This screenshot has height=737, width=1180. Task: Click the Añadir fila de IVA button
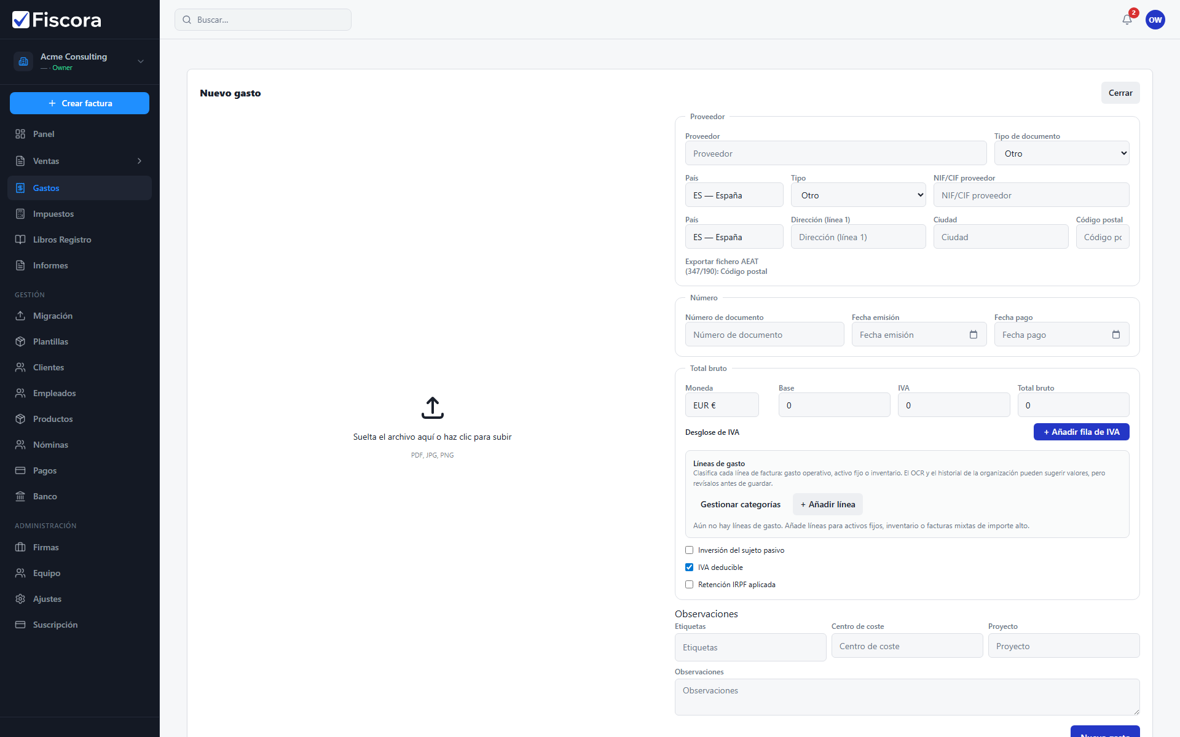point(1081,432)
